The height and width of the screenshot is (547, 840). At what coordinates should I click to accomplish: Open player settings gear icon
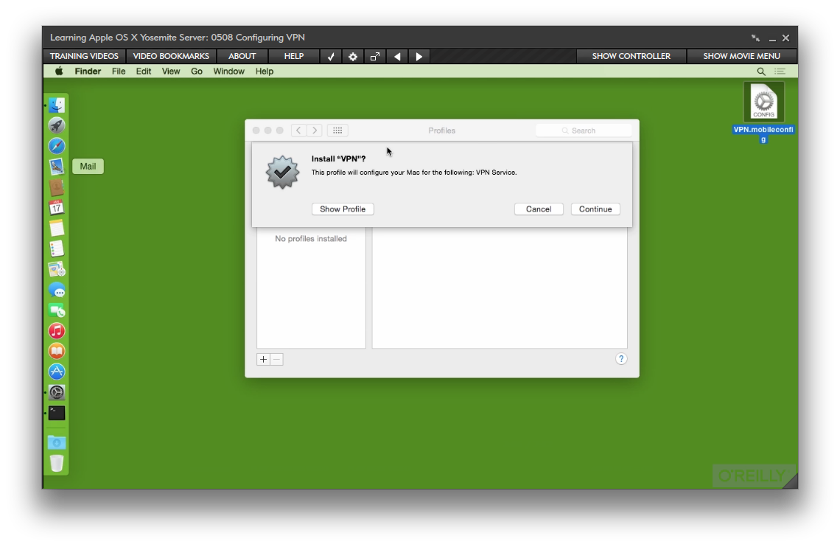(x=352, y=56)
